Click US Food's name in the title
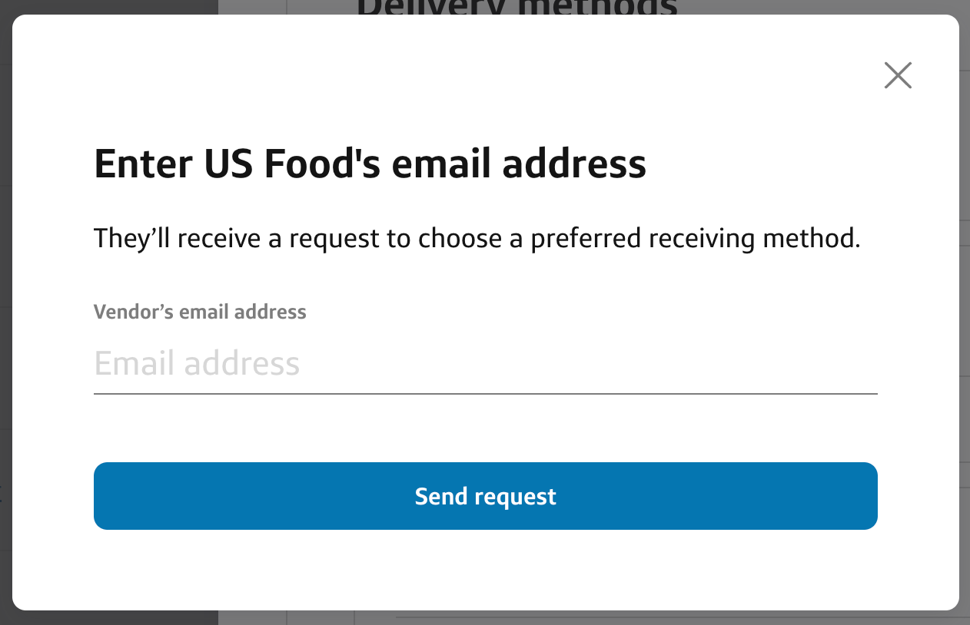Screen dimensions: 970x625 coord(265,163)
